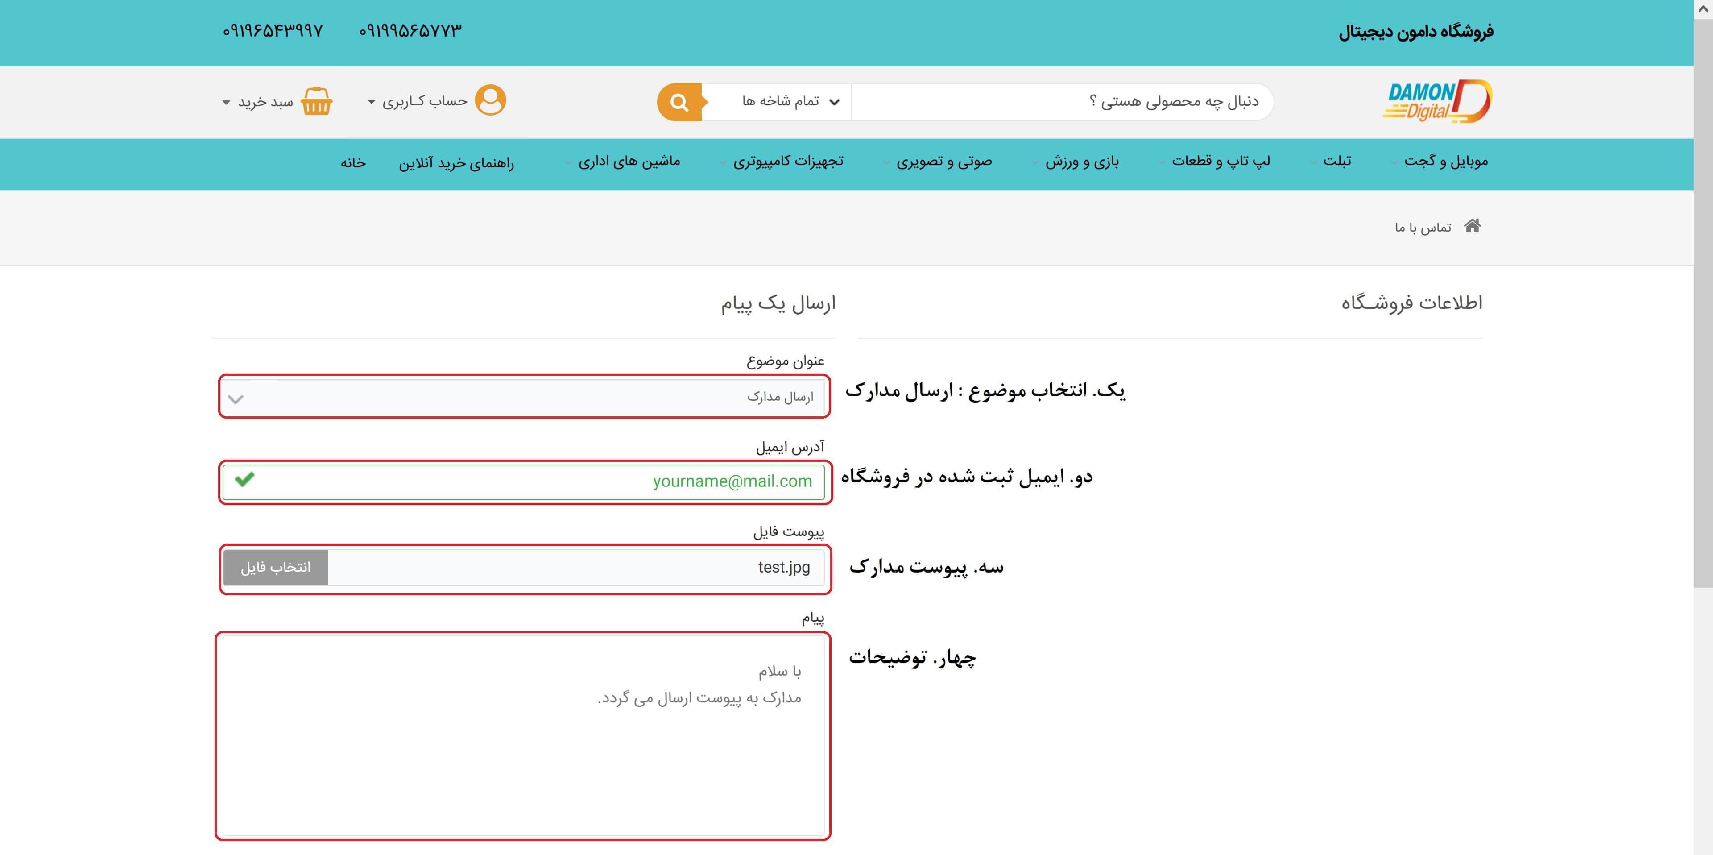The height and width of the screenshot is (855, 1713).
Task: Click the product search input field
Action: click(x=1062, y=102)
